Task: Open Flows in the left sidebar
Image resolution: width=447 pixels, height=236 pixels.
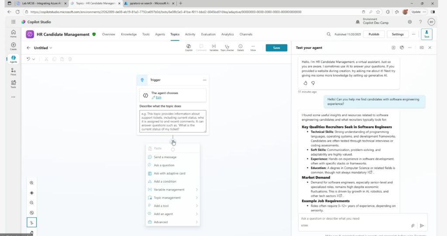Action: [14, 72]
